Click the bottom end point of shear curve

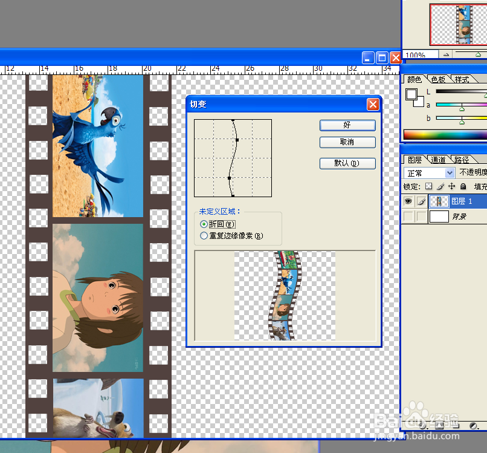click(233, 195)
